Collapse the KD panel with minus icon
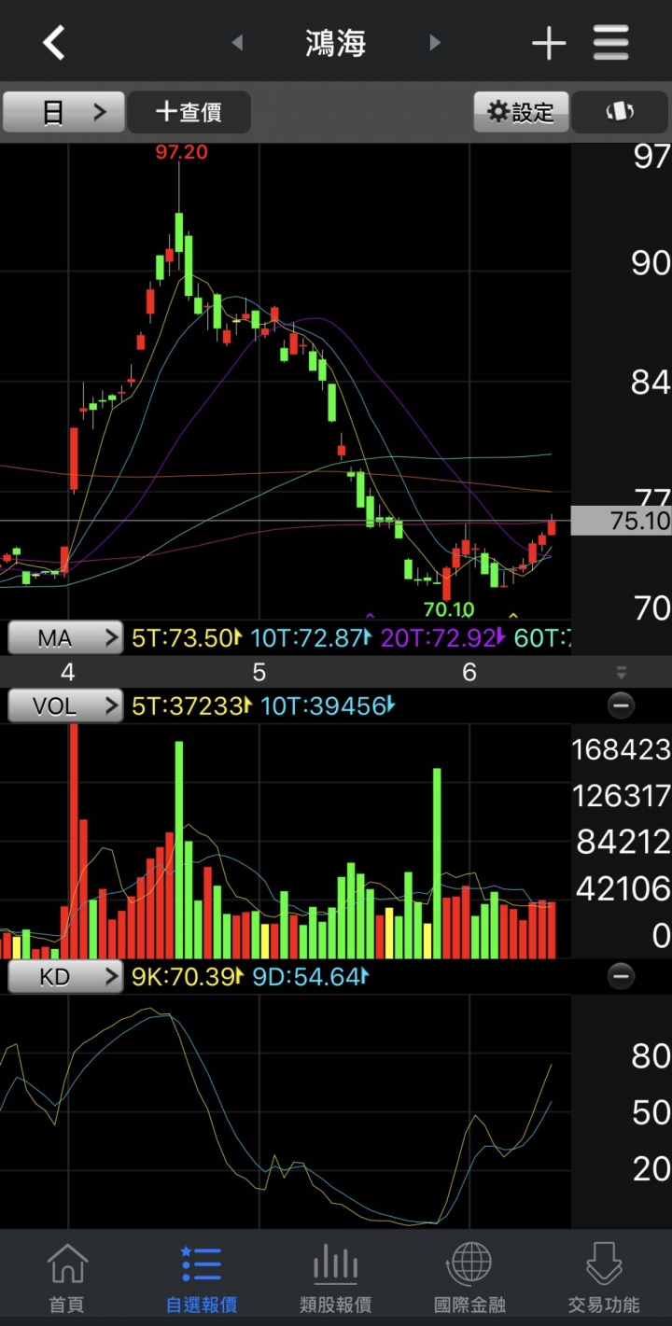 click(621, 977)
